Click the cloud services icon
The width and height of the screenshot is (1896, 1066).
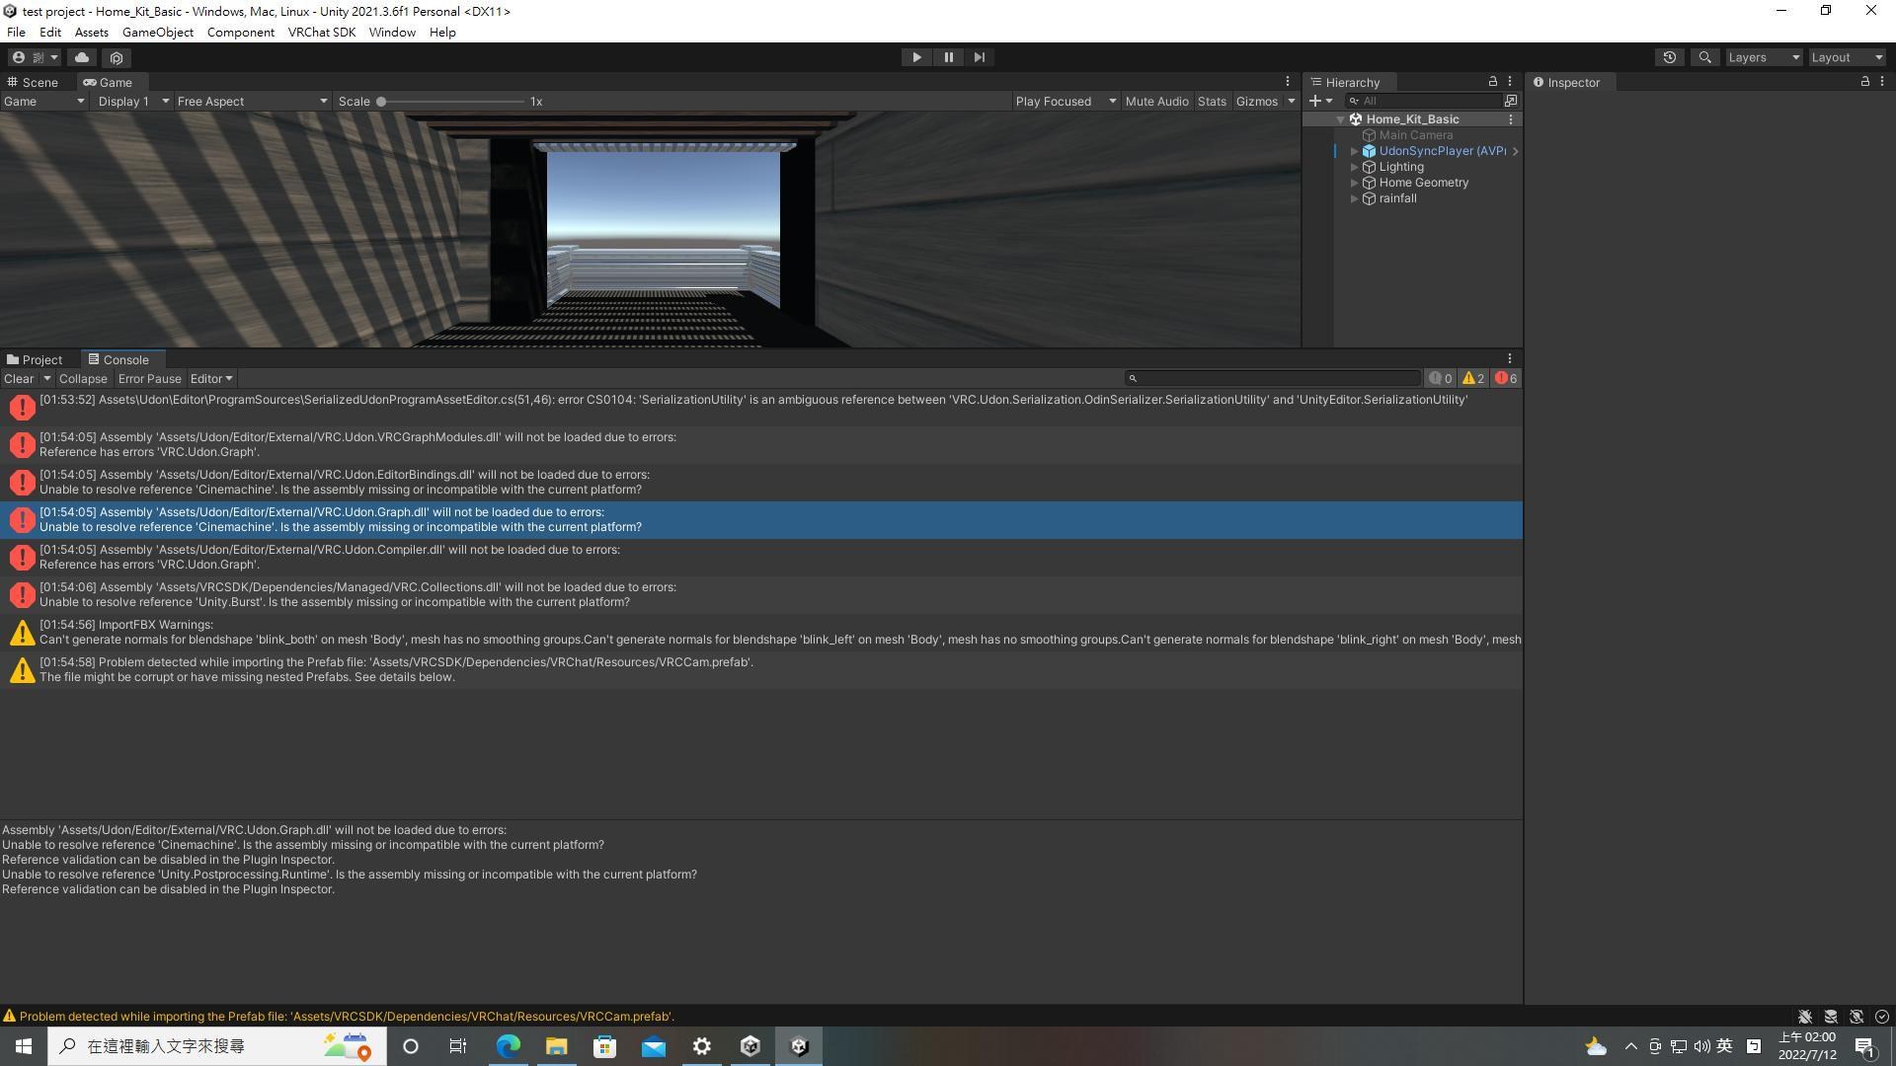click(x=82, y=57)
